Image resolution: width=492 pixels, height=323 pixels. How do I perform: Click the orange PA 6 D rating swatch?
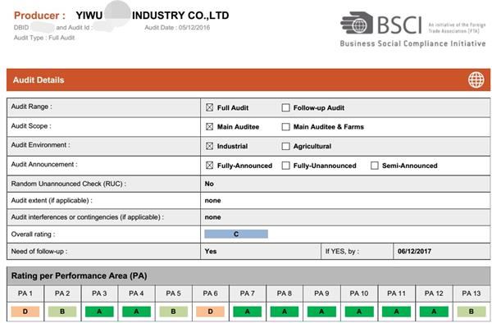point(210,312)
